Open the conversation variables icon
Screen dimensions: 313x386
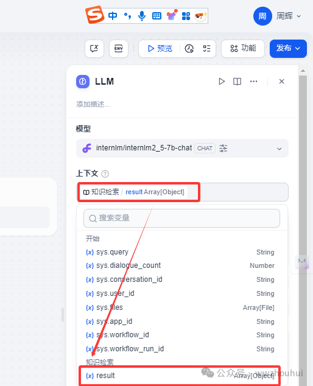coord(94,49)
